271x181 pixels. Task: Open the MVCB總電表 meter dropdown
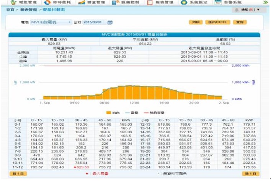pos(51,23)
